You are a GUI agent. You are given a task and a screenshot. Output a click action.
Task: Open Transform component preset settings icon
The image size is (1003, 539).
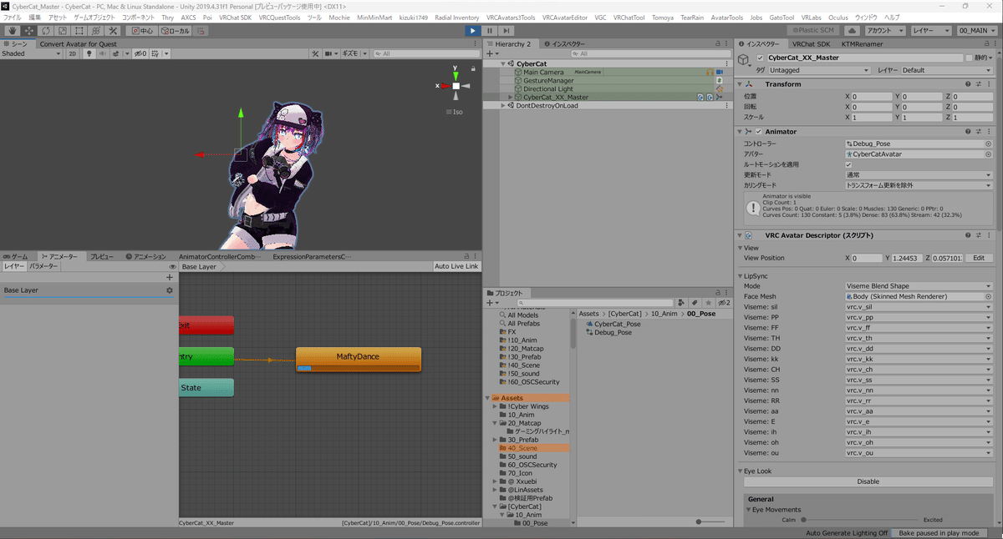click(x=978, y=84)
